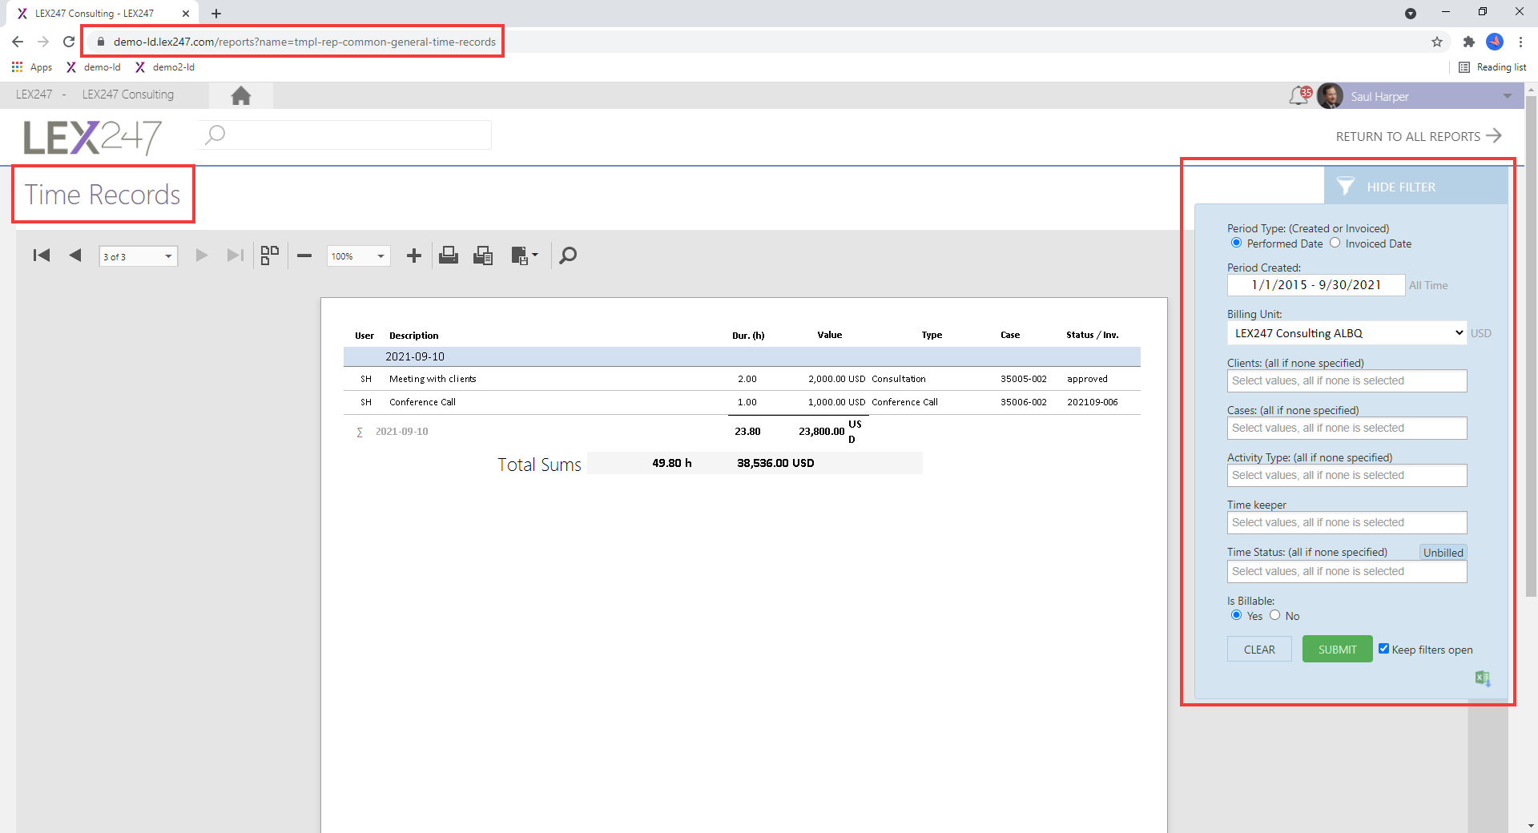1538x833 pixels.
Task: Click Hide Filter button
Action: point(1415,186)
